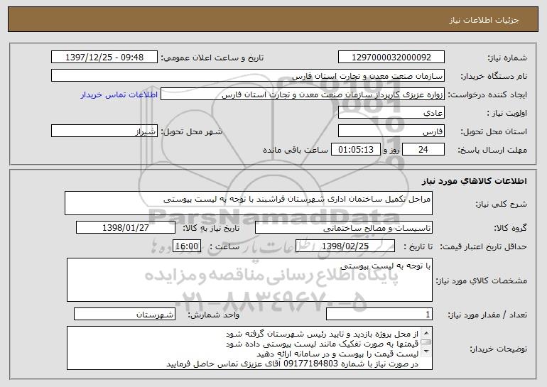Click the label شماره نیاز
This screenshot has width=547, height=387.
coord(507,58)
